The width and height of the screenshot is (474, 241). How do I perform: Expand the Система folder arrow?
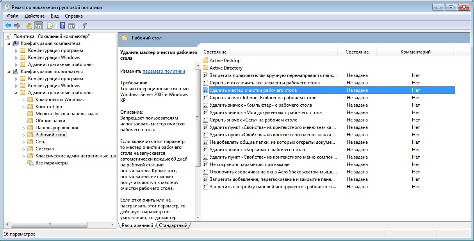click(24, 149)
